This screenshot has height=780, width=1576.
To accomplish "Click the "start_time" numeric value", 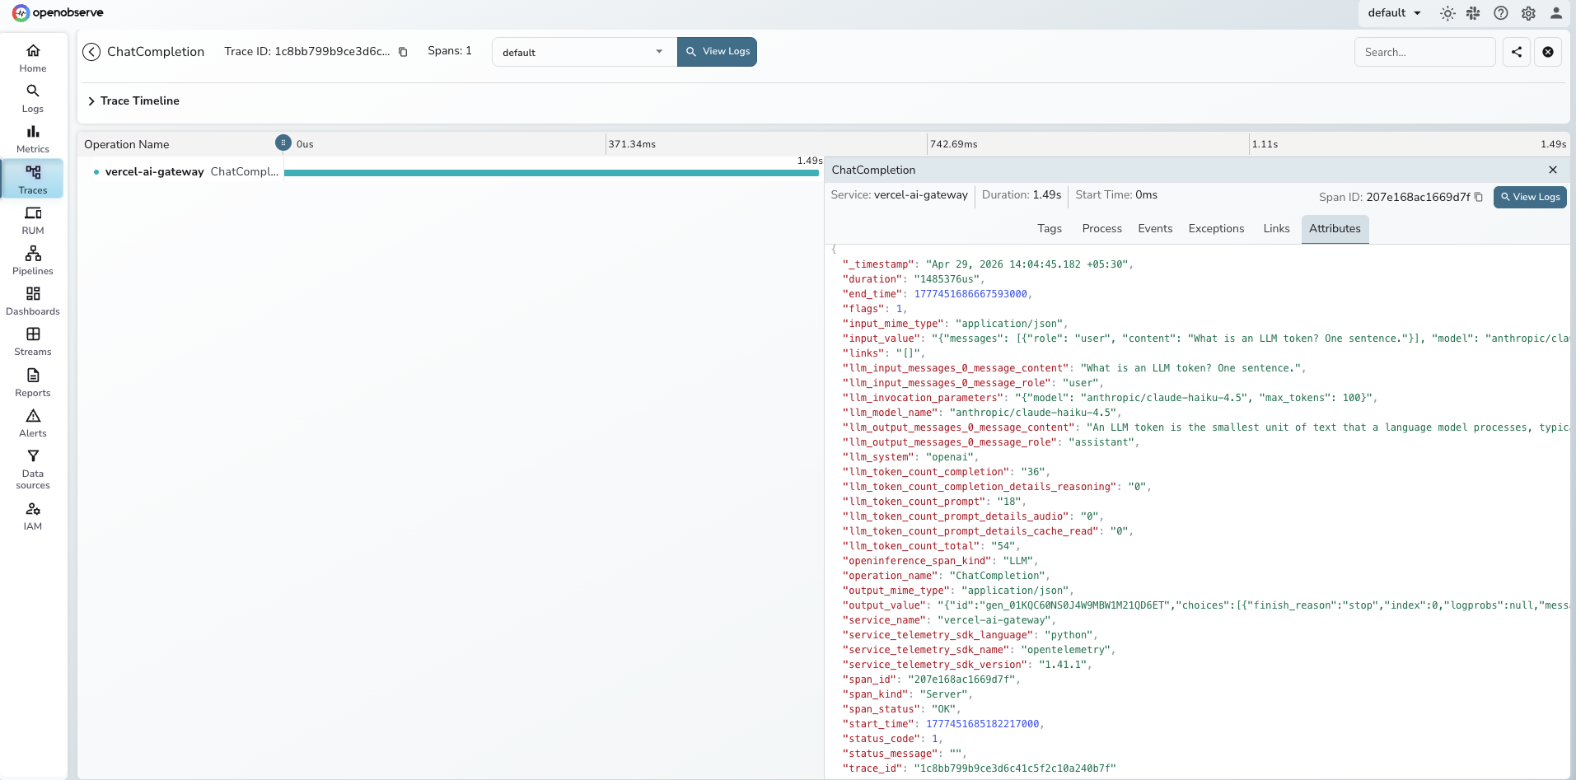I will point(983,724).
